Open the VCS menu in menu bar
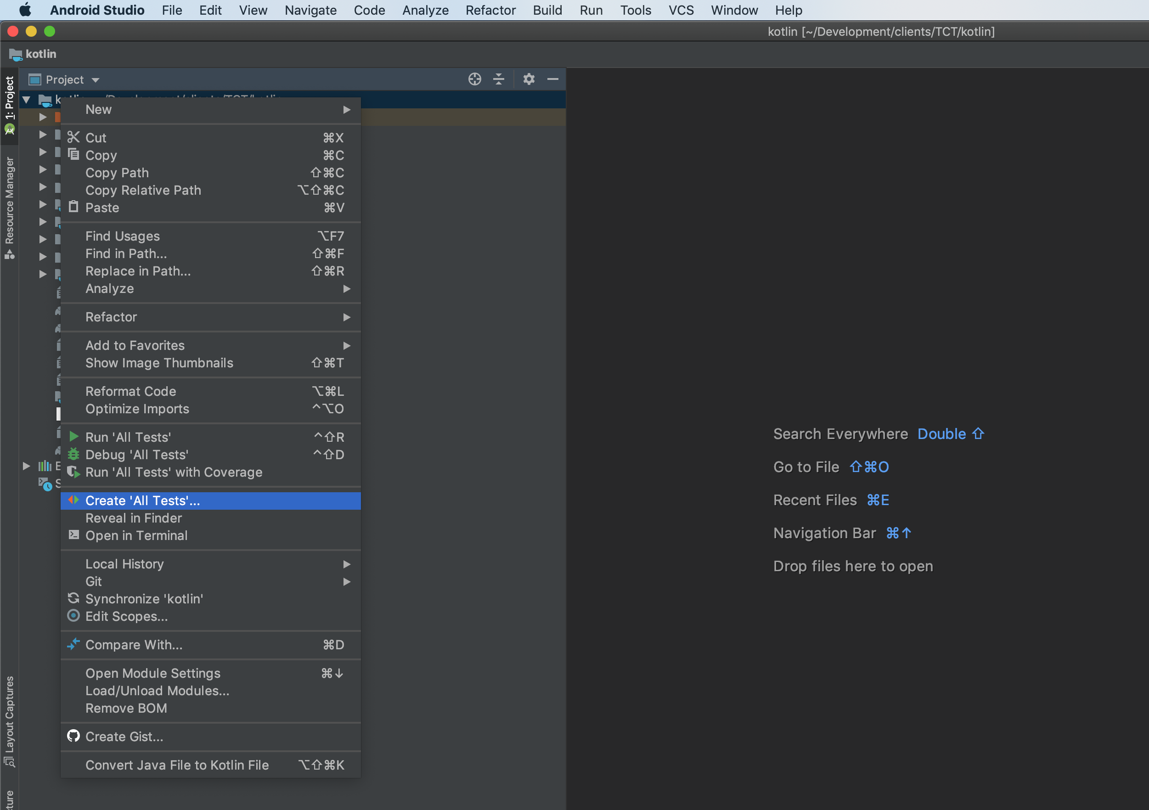This screenshot has width=1149, height=810. pyautogui.click(x=681, y=10)
